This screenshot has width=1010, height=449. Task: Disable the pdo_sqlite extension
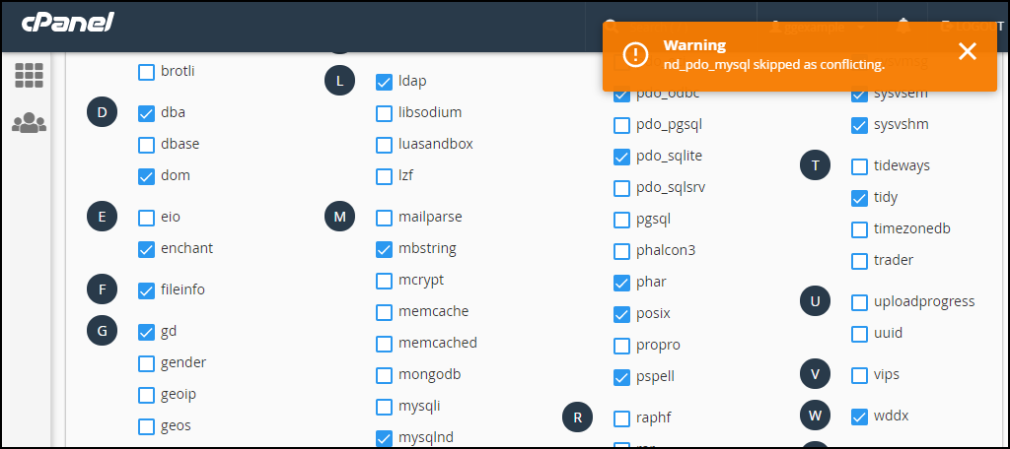621,157
